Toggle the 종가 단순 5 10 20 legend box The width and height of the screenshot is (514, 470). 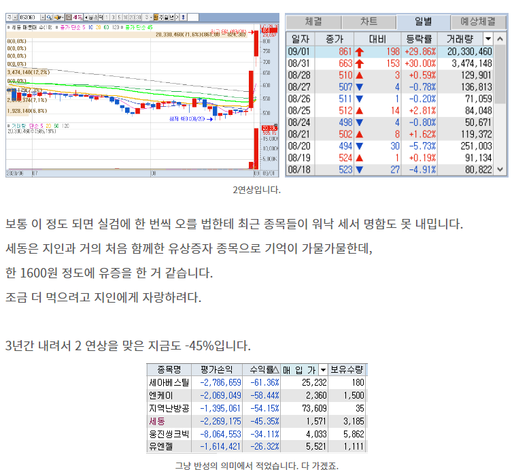56,27
